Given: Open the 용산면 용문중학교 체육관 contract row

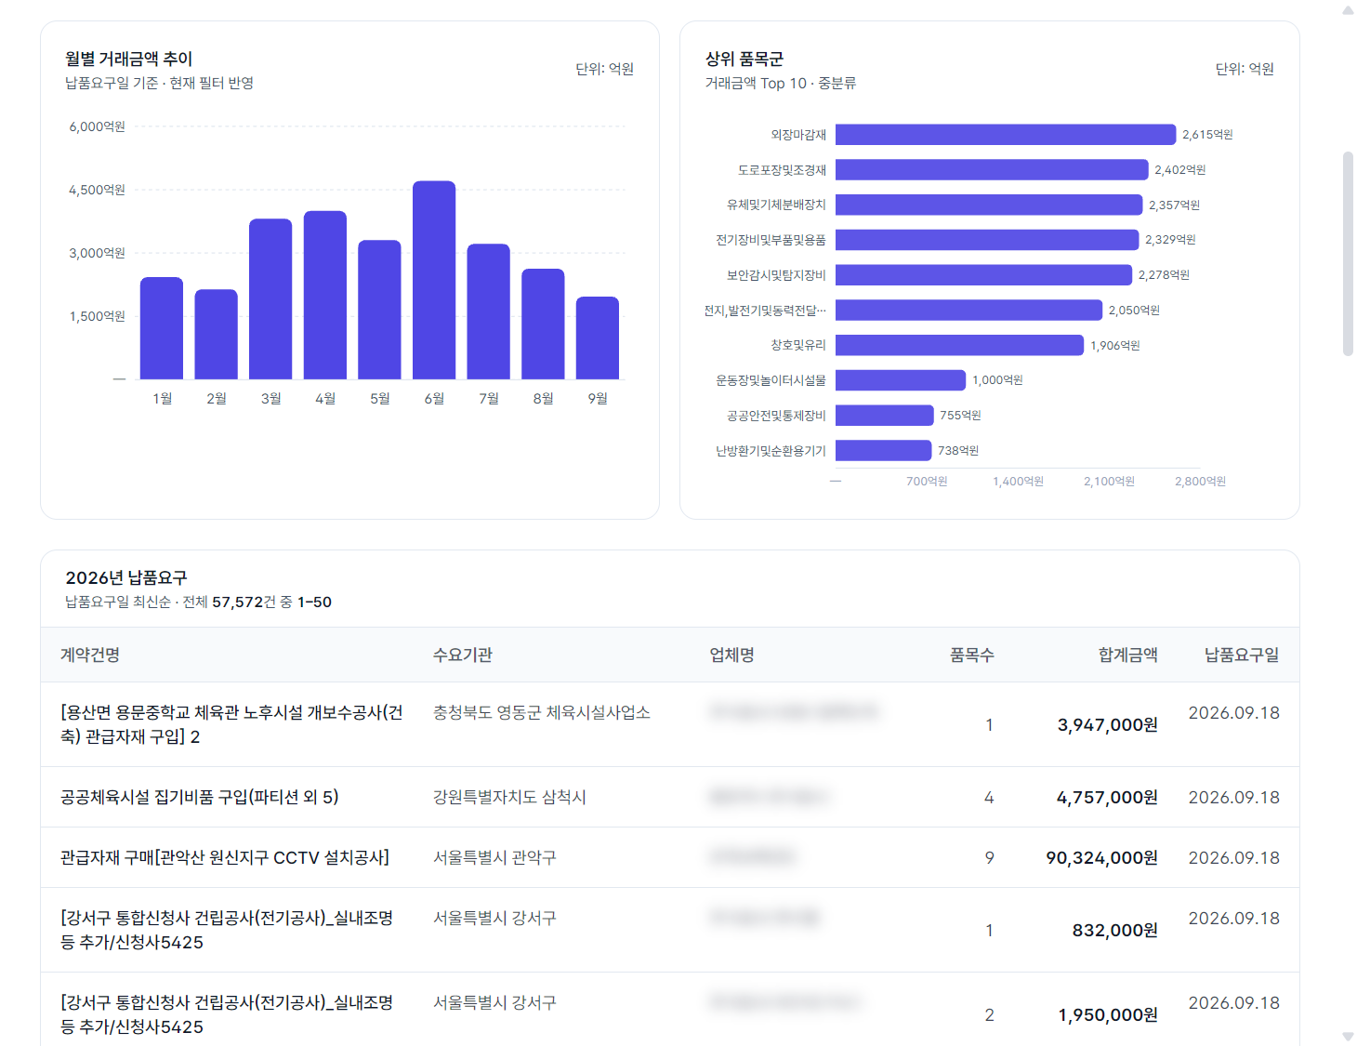Looking at the screenshot, I should [x=670, y=724].
